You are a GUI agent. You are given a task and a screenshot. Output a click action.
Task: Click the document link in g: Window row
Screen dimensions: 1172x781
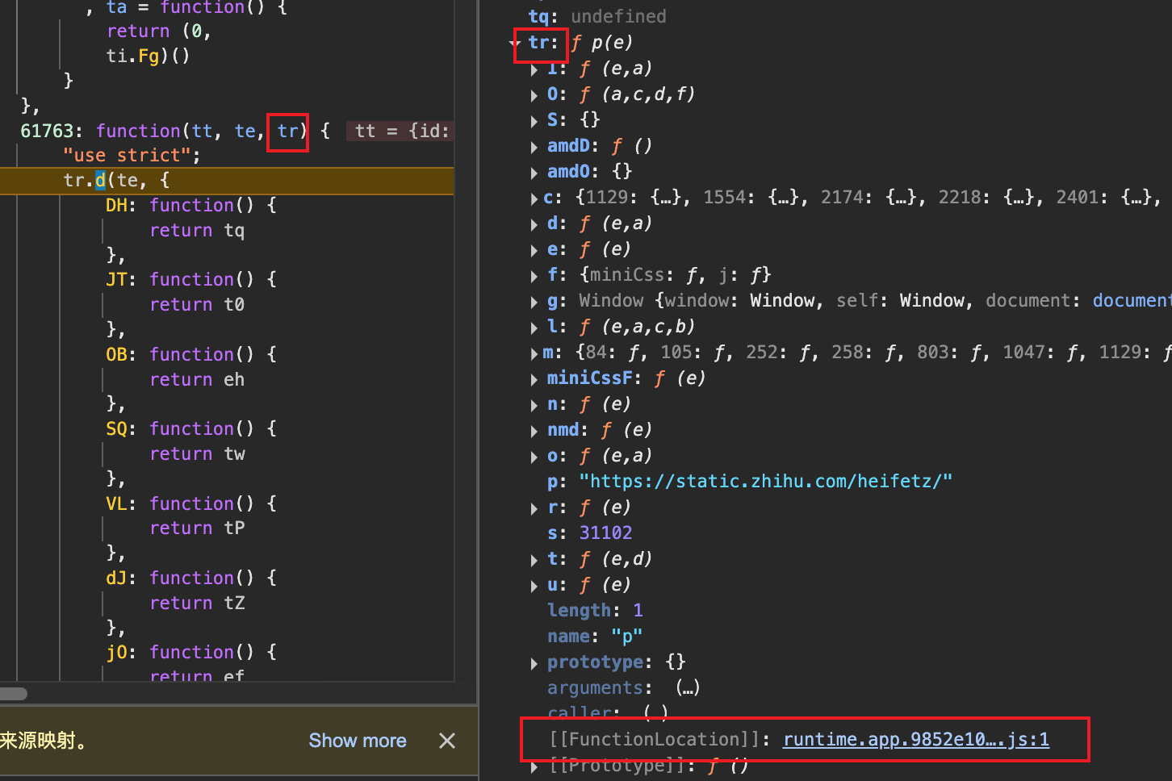point(1132,300)
